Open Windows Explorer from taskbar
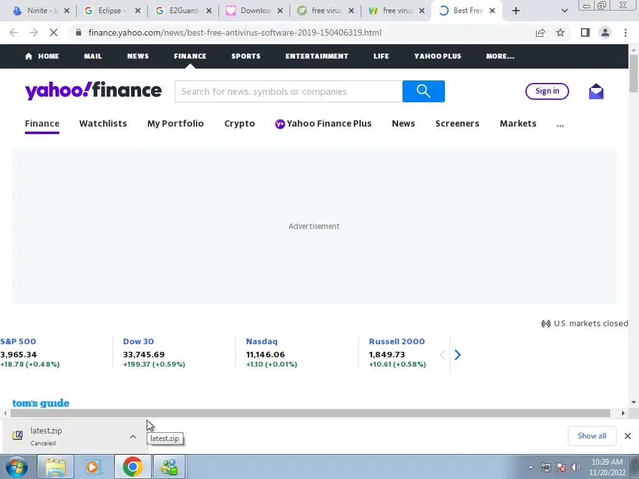Image resolution: width=639 pixels, height=479 pixels. [x=56, y=467]
